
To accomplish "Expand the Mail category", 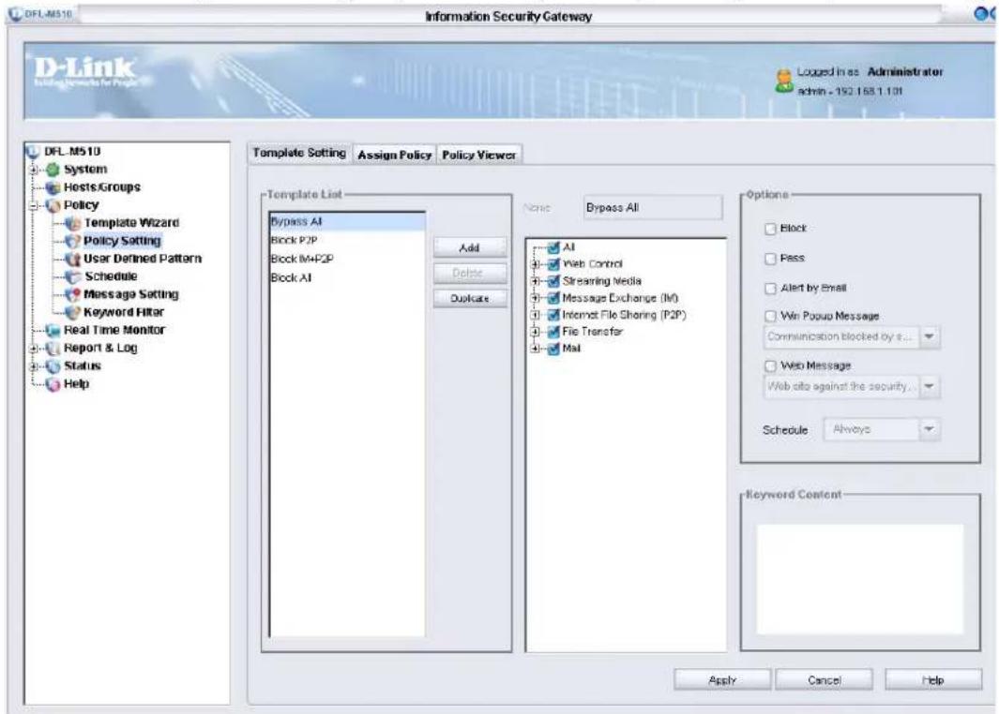I will pyautogui.click(x=536, y=349).
